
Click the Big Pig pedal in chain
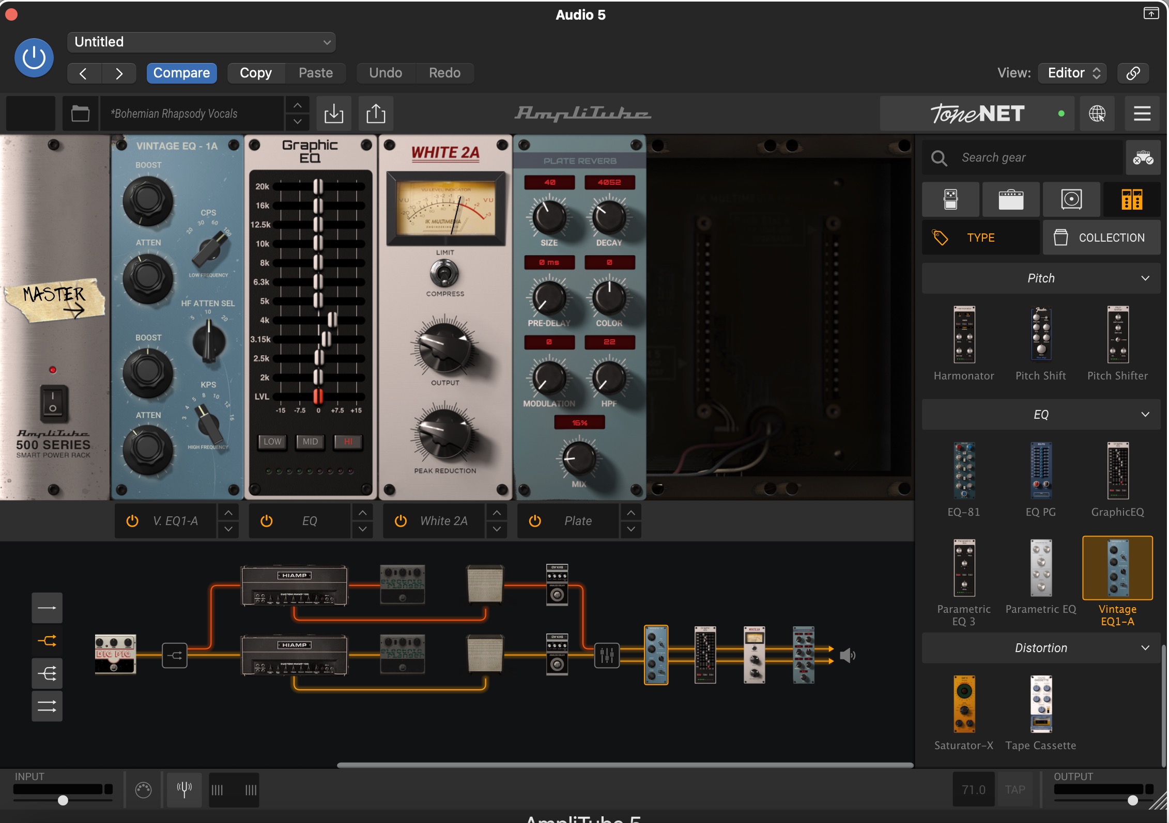click(x=115, y=654)
